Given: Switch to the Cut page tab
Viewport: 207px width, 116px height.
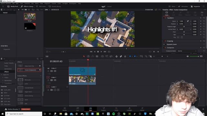Looking at the screenshot, I should tap(78, 109).
